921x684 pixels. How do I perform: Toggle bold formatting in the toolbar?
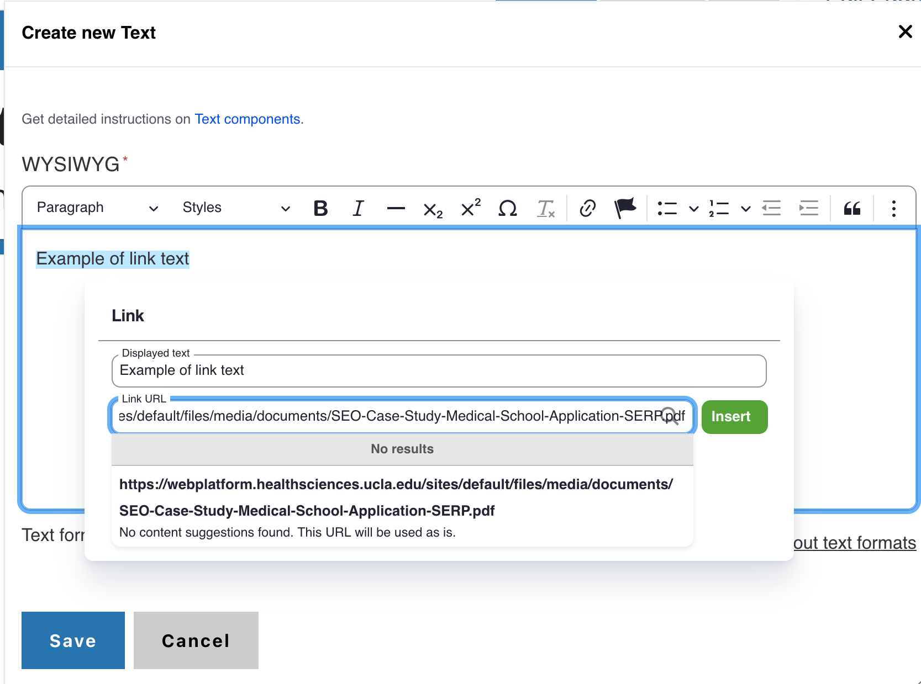pos(320,208)
